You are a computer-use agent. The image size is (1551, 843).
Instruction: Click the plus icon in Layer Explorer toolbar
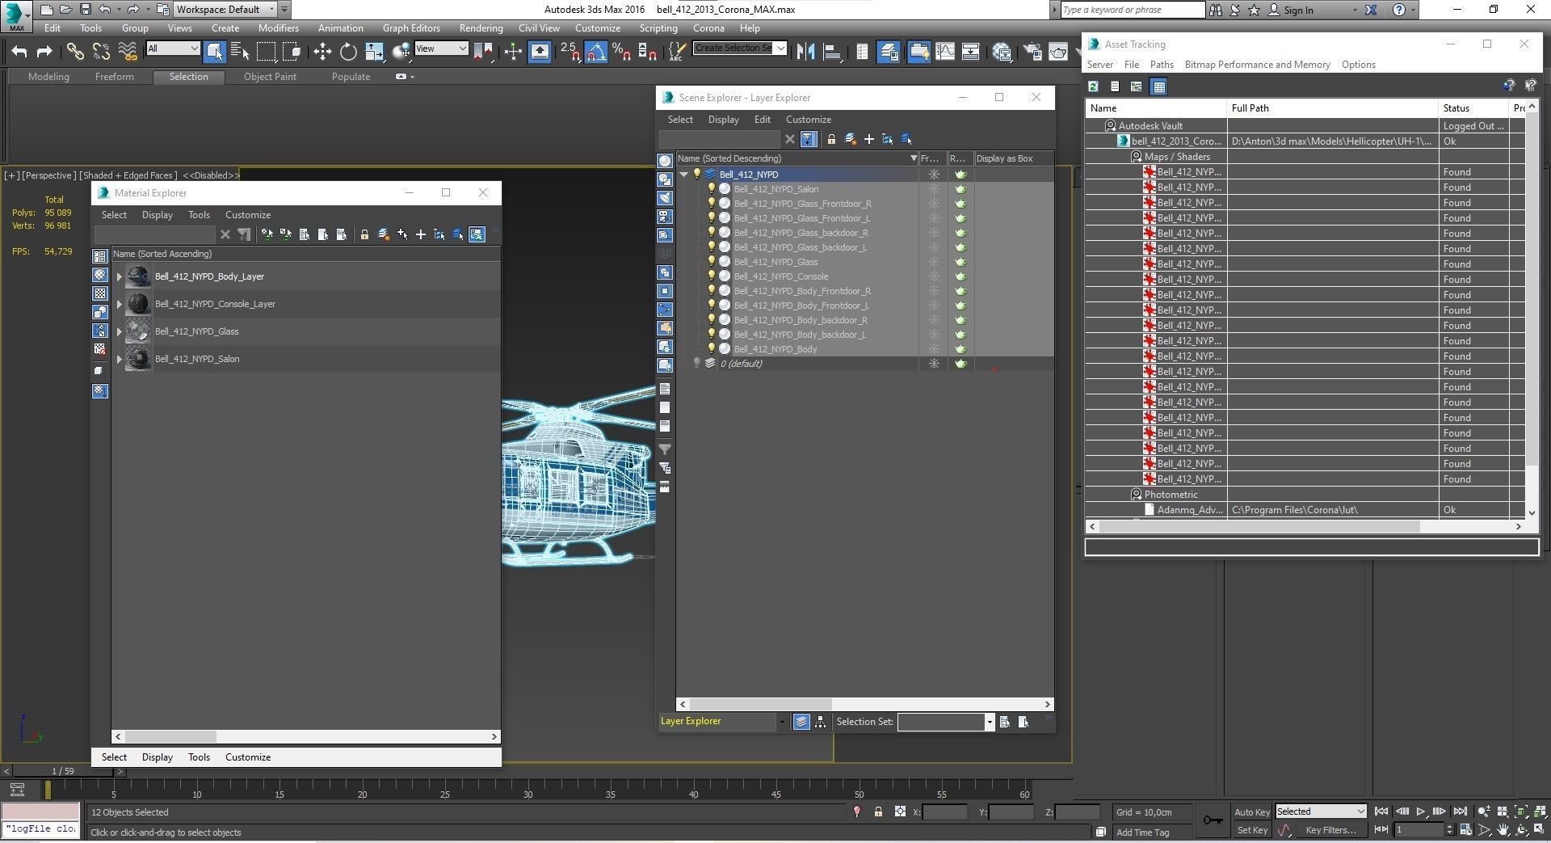[869, 139]
